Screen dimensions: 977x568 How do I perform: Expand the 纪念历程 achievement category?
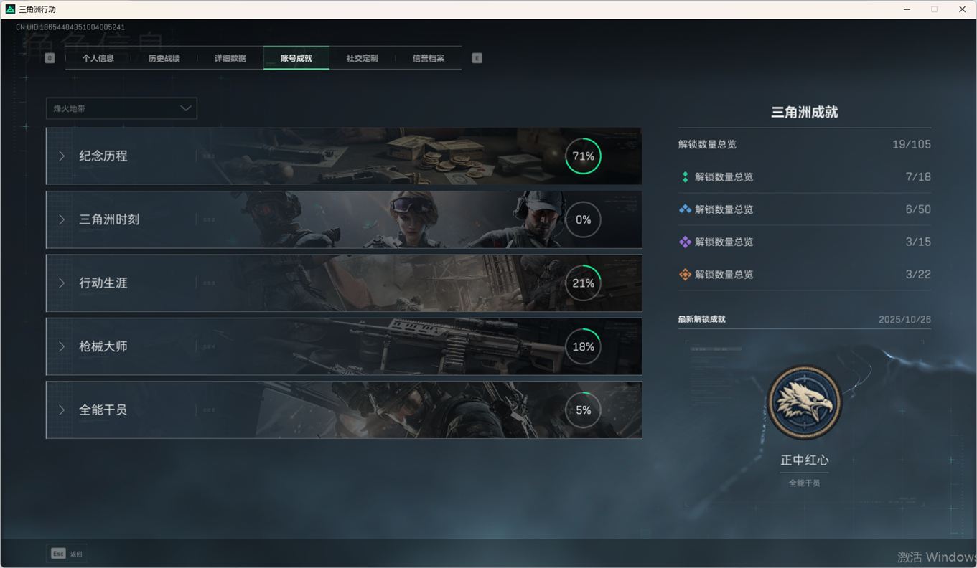[103, 156]
